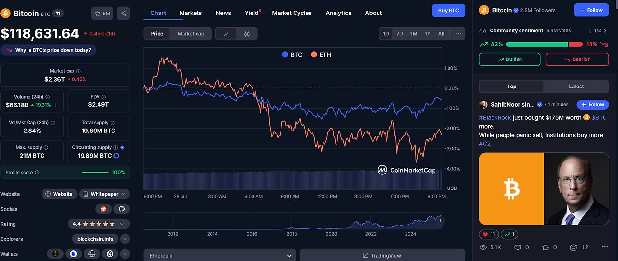Screen dimensions: 618x261
Task: Open the post comments icon
Action: pyautogui.click(x=518, y=247)
